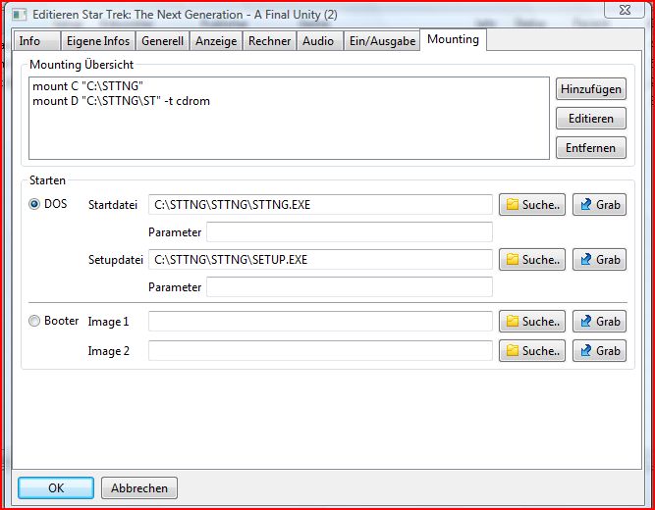Select mount D cdrom line in list
The width and height of the screenshot is (655, 510).
click(x=121, y=101)
